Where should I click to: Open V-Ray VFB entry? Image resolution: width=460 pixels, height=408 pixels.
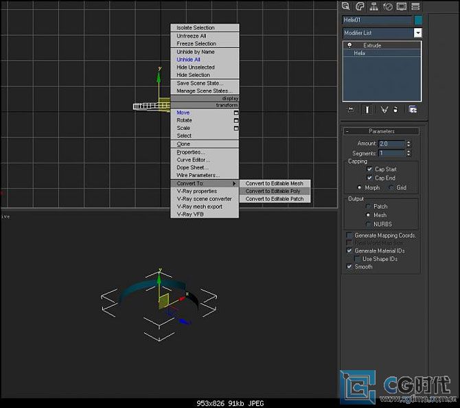tap(205, 214)
